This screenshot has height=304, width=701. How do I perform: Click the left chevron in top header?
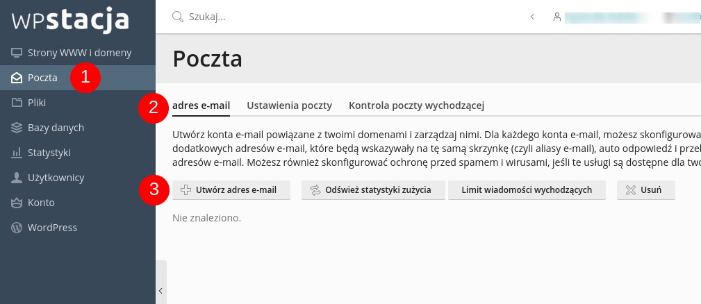tap(532, 17)
